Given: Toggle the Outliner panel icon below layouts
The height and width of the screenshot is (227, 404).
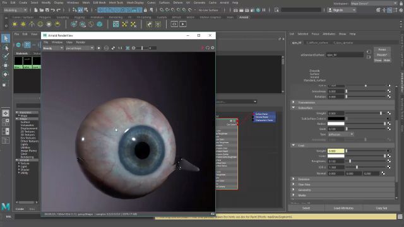Looking at the screenshot, I should (6, 141).
